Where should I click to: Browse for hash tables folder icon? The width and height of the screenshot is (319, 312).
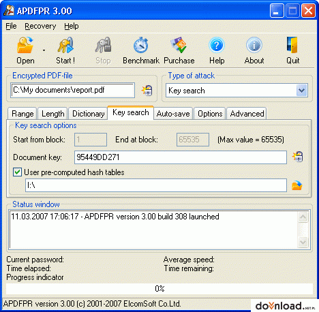click(x=297, y=185)
